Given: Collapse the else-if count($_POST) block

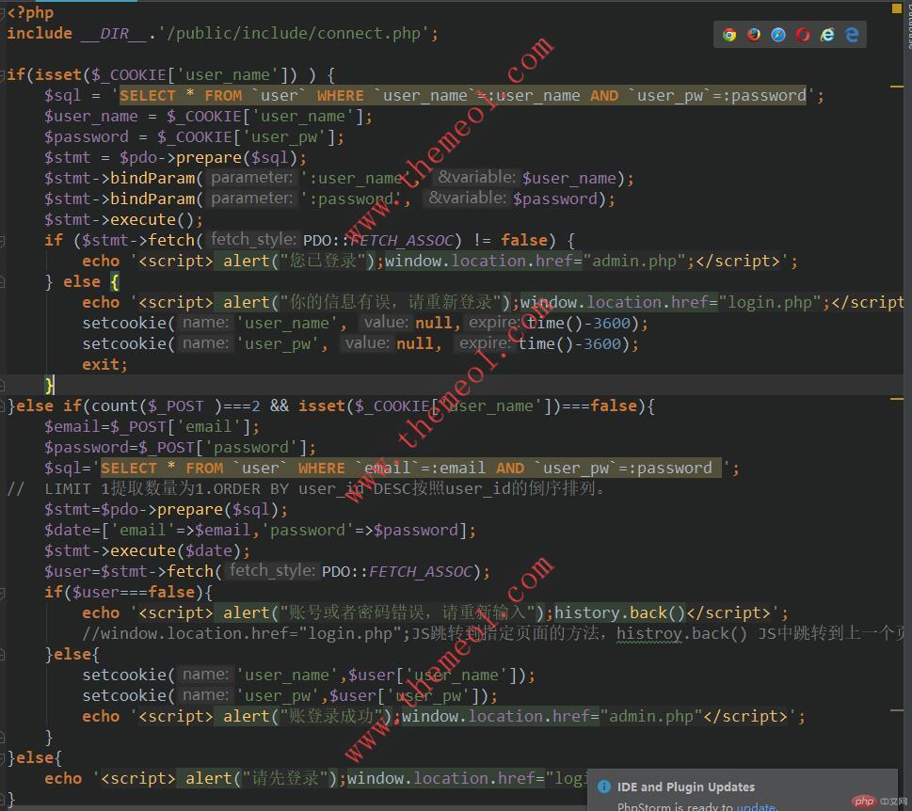Looking at the screenshot, I should pos(4,405).
